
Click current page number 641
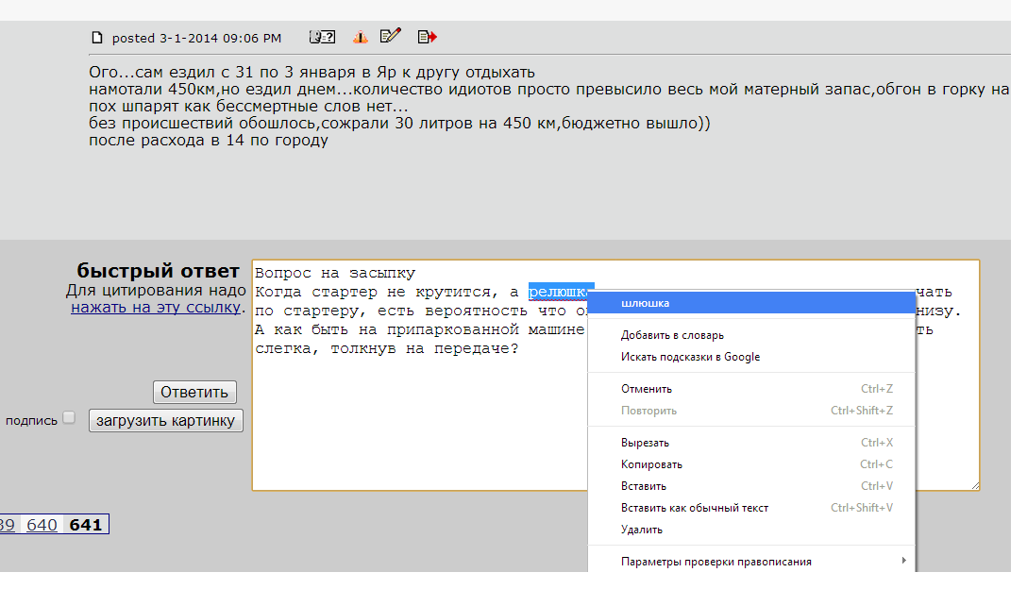point(86,525)
